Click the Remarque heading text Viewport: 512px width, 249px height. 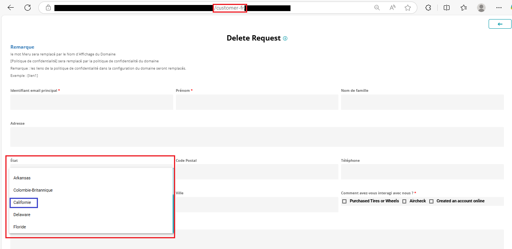click(x=22, y=47)
